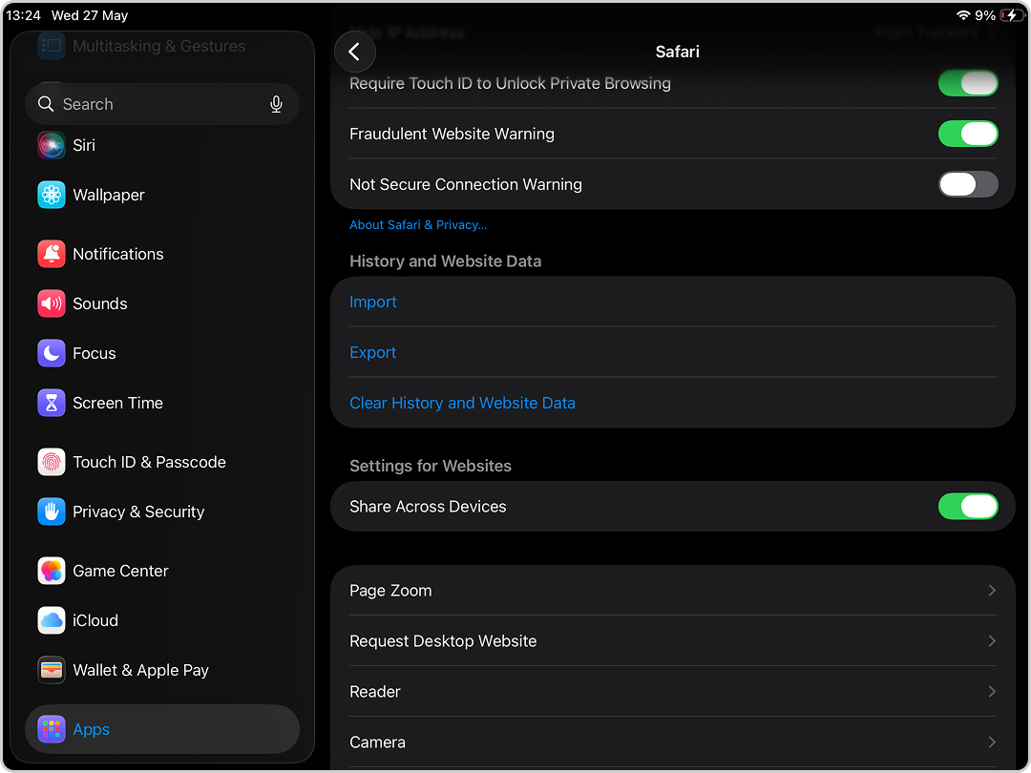Open Screen Time settings
1031x773 pixels.
162,403
